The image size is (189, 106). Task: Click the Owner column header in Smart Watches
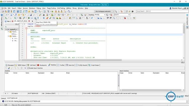coord(130,73)
